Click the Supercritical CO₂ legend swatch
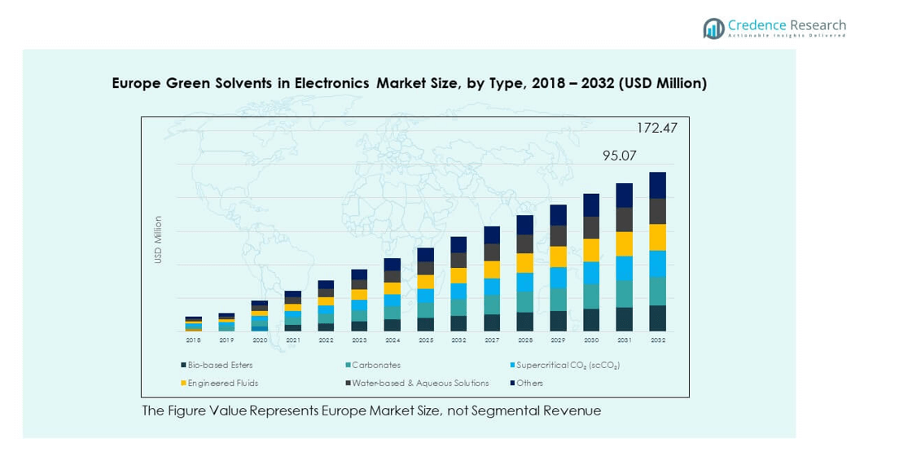 coord(511,366)
